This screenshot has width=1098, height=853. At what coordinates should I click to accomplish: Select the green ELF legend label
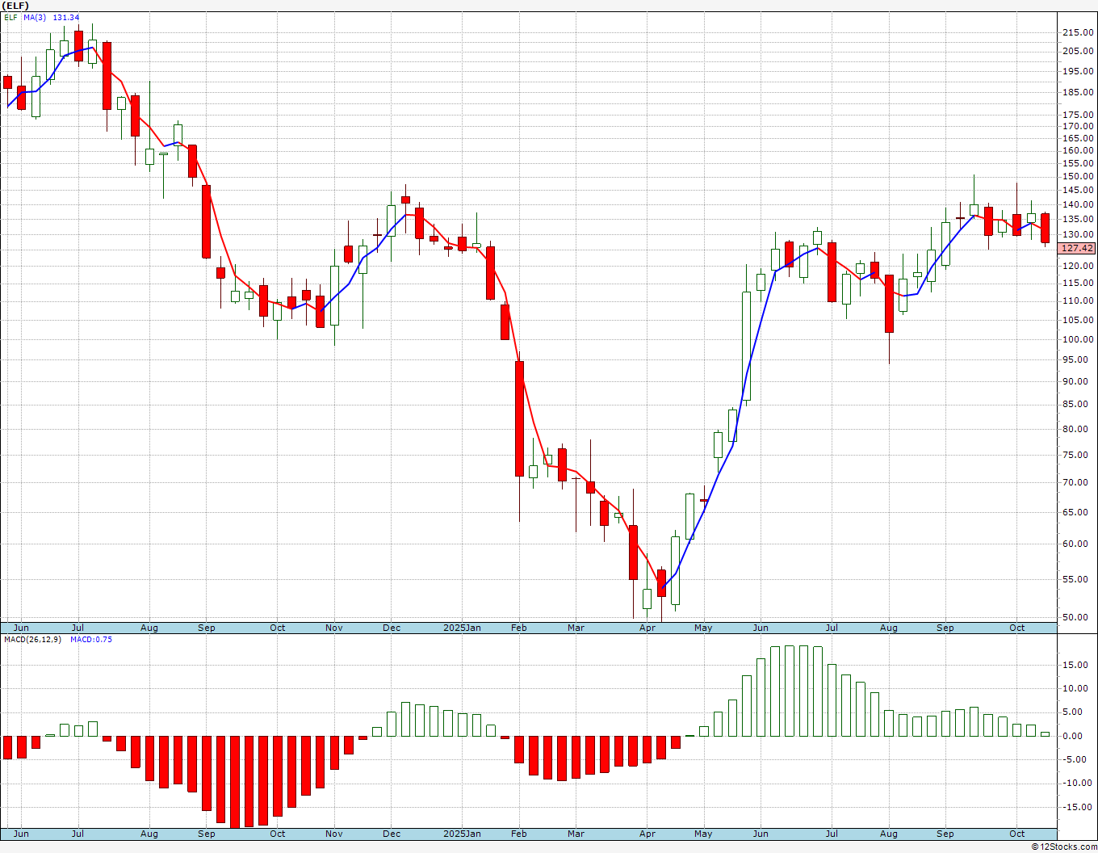(10, 17)
